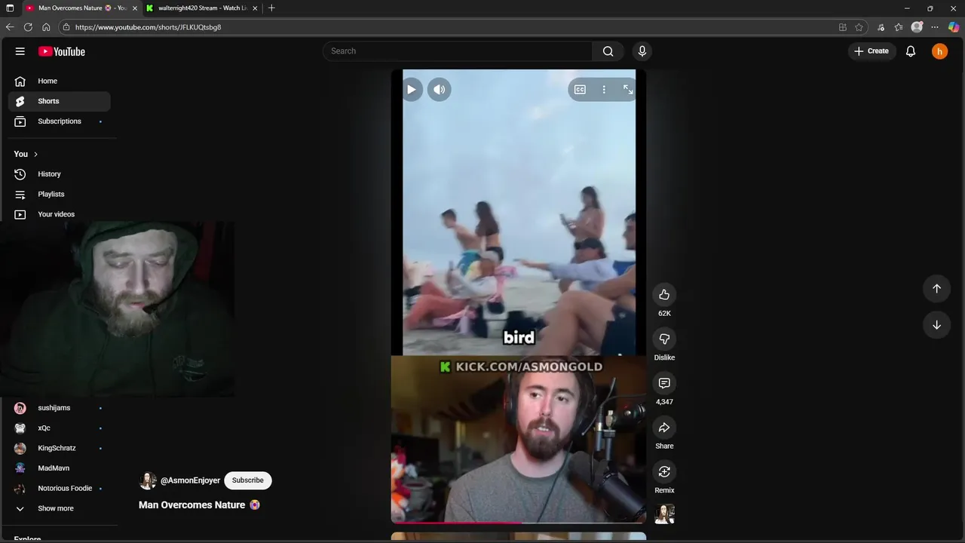This screenshot has width=965, height=543.
Task: Start voice search with the microphone icon
Action: pyautogui.click(x=642, y=51)
